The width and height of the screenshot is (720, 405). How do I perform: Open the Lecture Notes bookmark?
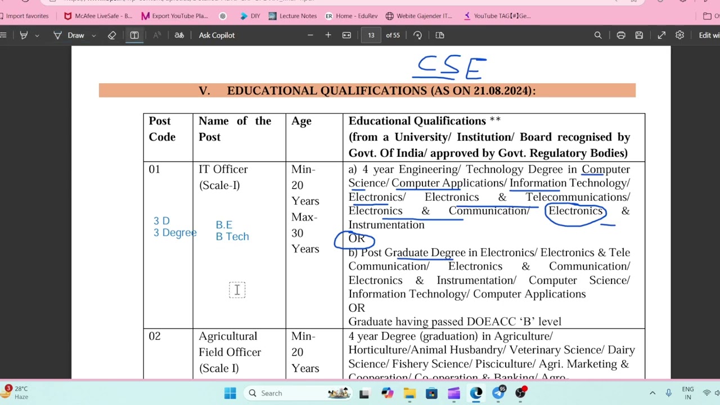(x=292, y=16)
